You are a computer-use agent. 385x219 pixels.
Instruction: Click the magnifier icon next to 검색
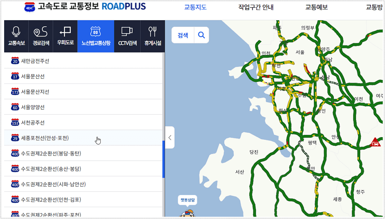(202, 35)
